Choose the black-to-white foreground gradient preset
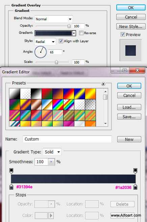The height and width of the screenshot is (222, 147). [15, 94]
